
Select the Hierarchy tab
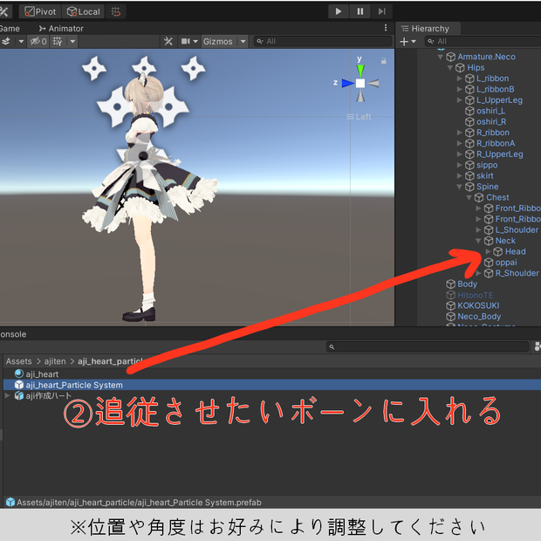[x=426, y=29]
